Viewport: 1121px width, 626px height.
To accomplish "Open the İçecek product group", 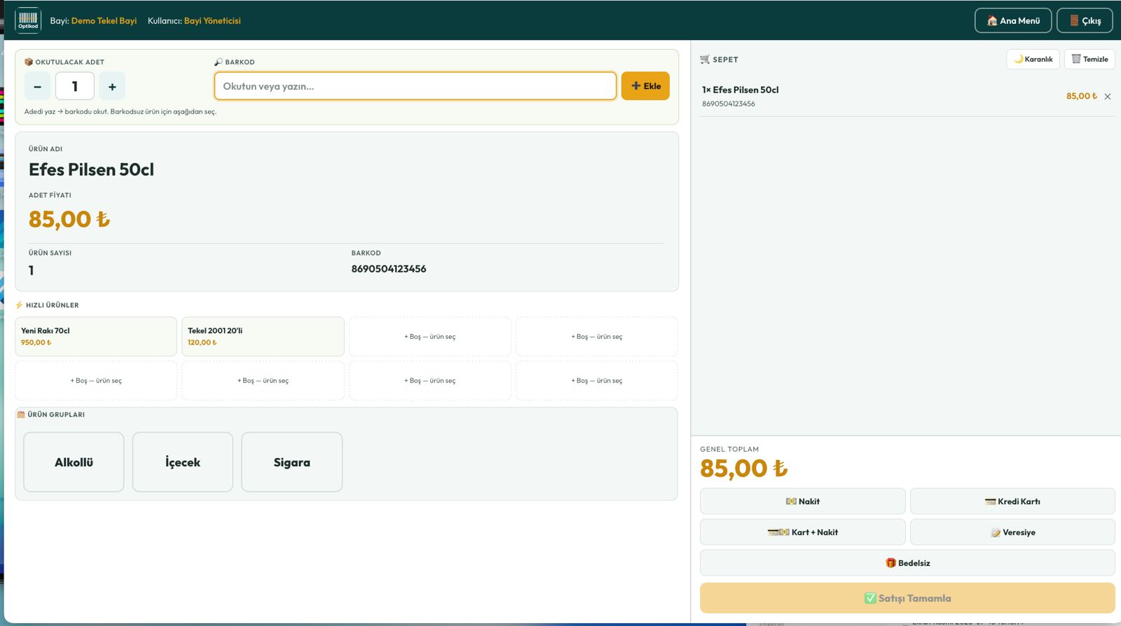I will point(183,462).
